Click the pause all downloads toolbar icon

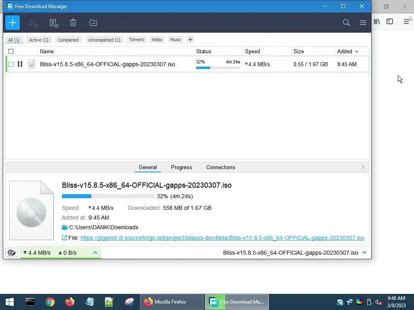pyautogui.click(x=54, y=23)
